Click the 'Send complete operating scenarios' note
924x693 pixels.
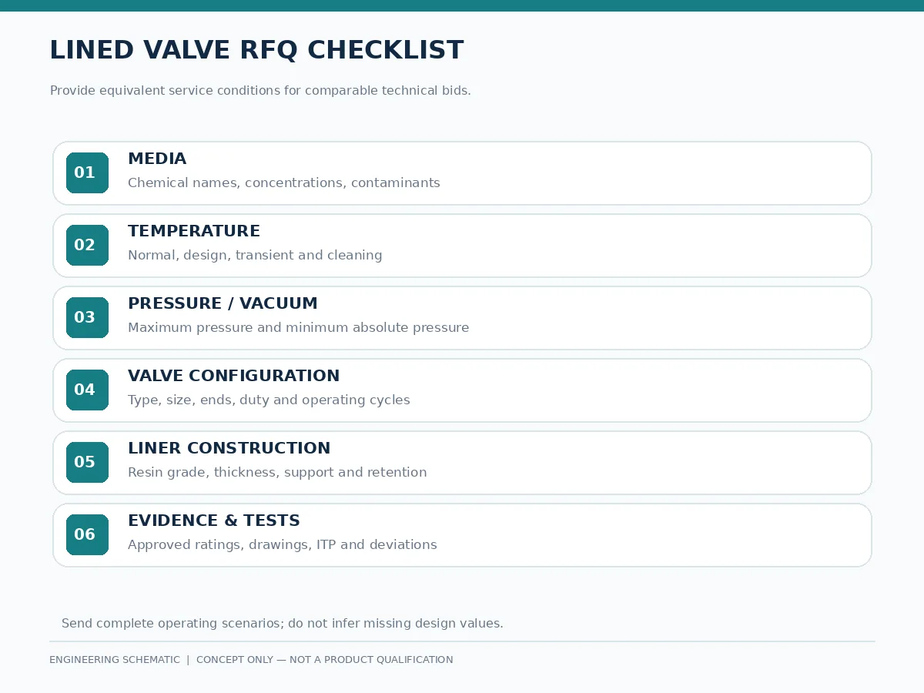(283, 624)
